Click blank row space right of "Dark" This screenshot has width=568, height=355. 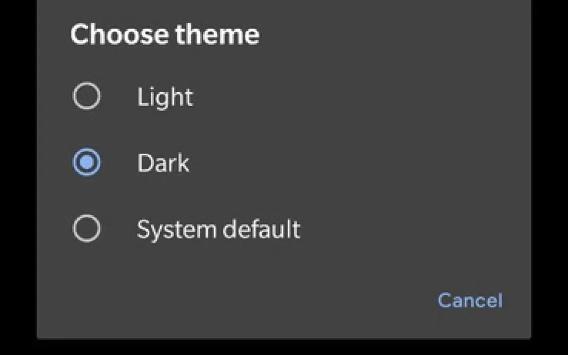click(347, 163)
